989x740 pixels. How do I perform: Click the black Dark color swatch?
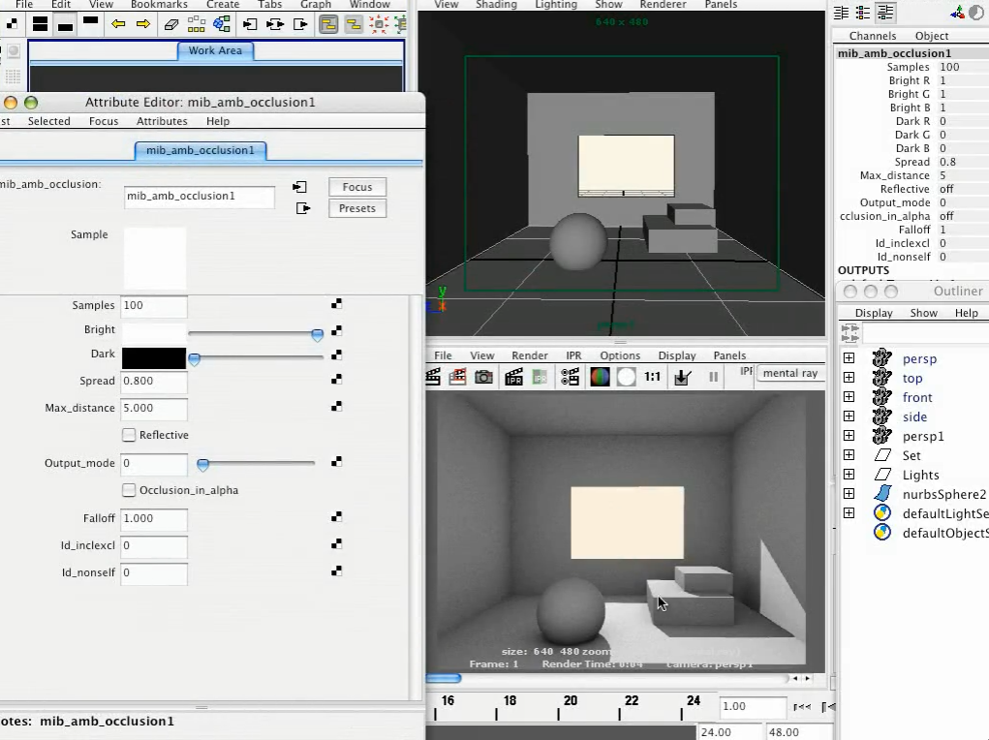coord(154,357)
